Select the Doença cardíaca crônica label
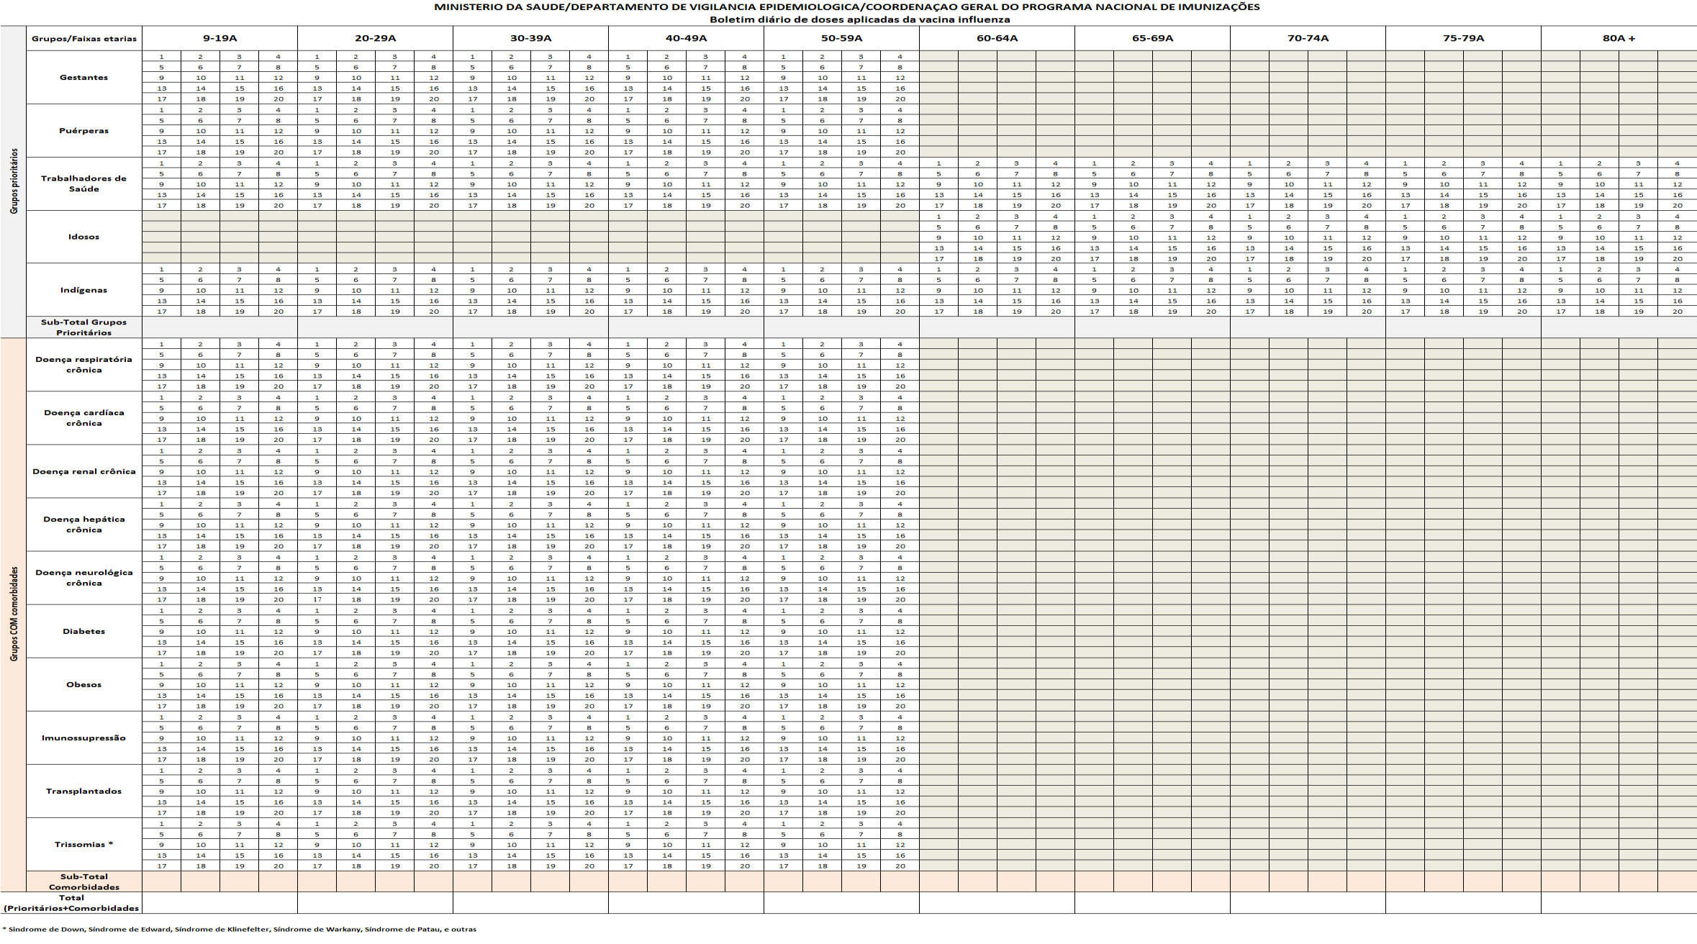The width and height of the screenshot is (1697, 944). pos(83,418)
